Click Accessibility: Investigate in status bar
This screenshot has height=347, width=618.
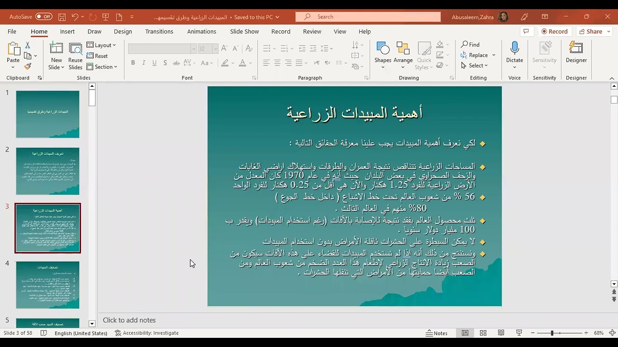(x=147, y=333)
